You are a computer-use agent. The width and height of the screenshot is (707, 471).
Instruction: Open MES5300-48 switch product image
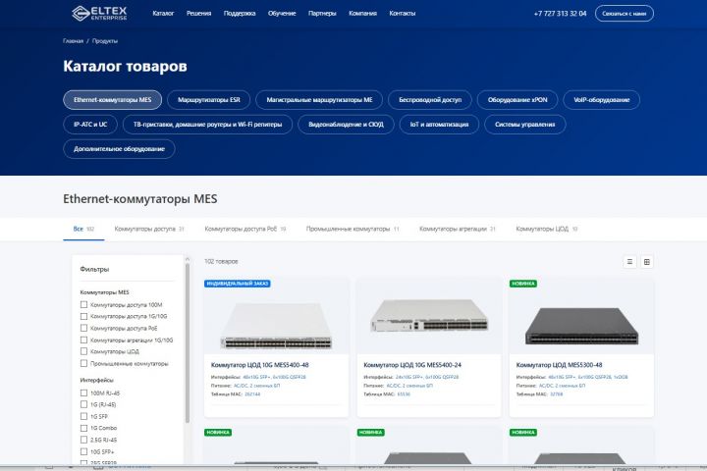581,326
